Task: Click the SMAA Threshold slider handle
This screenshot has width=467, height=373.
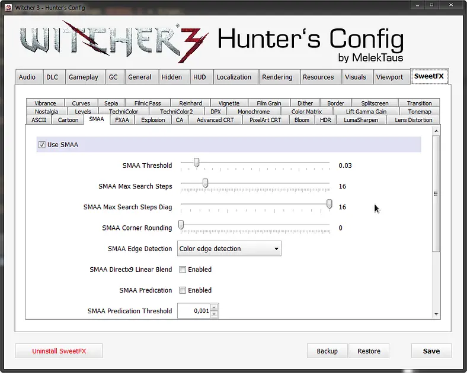Action: pos(196,163)
